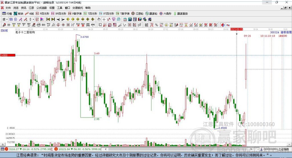Select the red pen drawing tool
The height and width of the screenshot is (158, 292).
(4, 25)
